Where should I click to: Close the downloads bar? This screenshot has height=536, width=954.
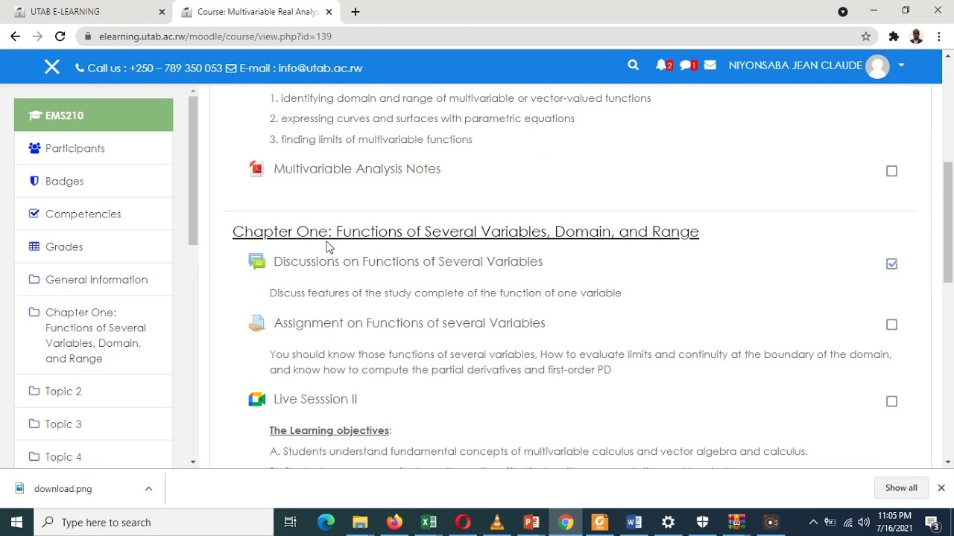(941, 488)
